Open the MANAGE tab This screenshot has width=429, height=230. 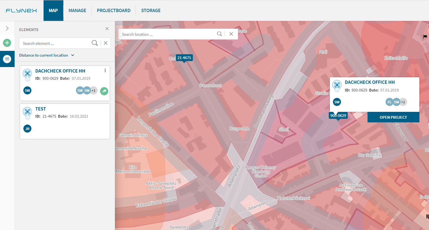(x=77, y=10)
